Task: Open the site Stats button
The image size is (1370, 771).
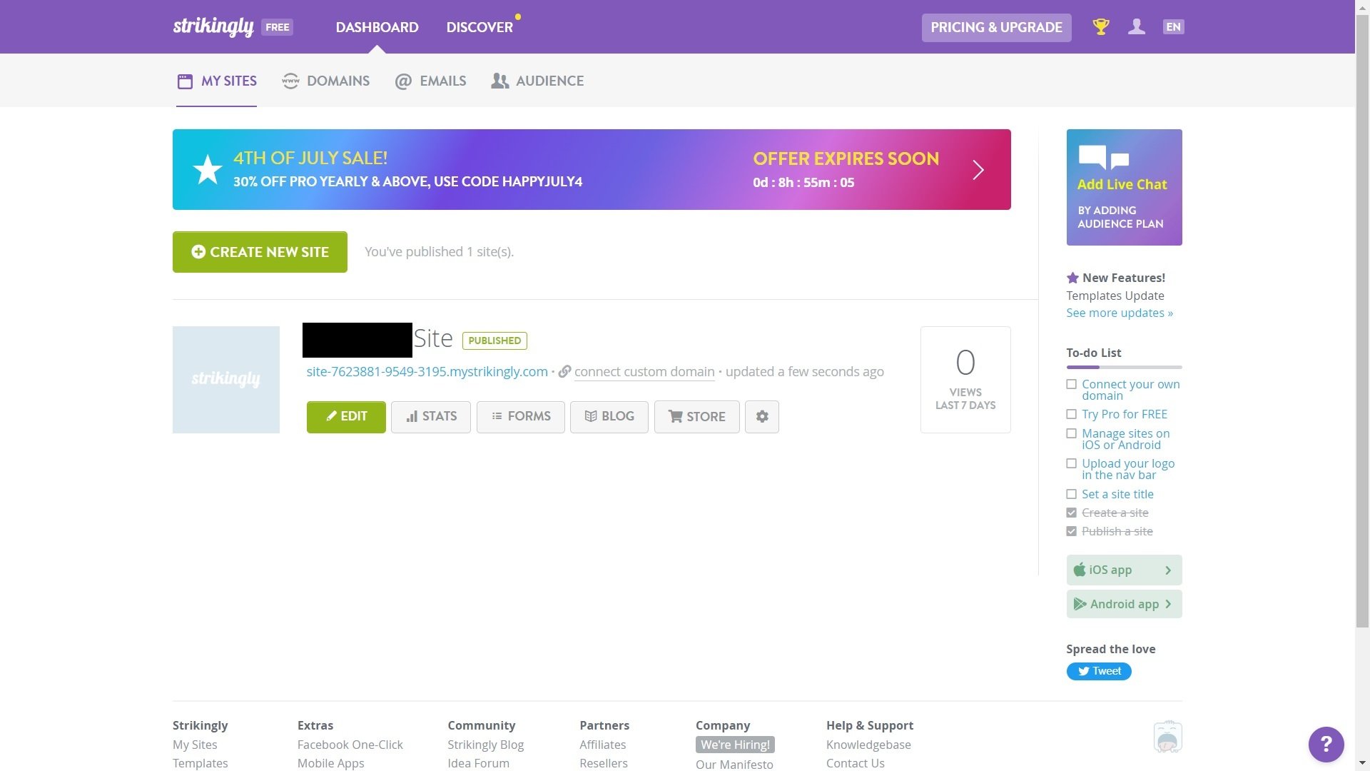Action: (431, 417)
